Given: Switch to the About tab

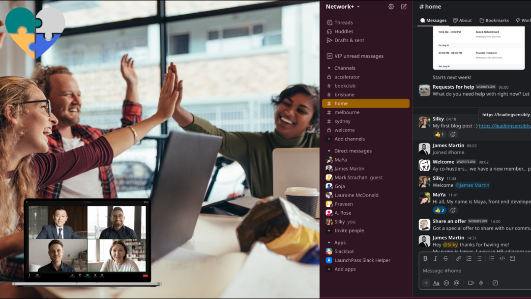Looking at the screenshot, I should (x=462, y=20).
